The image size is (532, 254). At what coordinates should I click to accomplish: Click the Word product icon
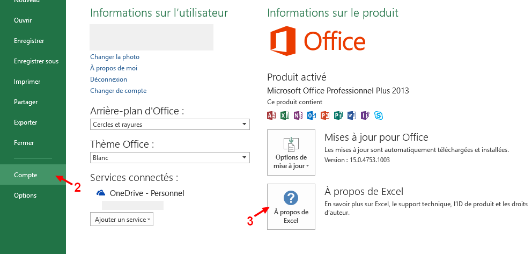tap(352, 115)
